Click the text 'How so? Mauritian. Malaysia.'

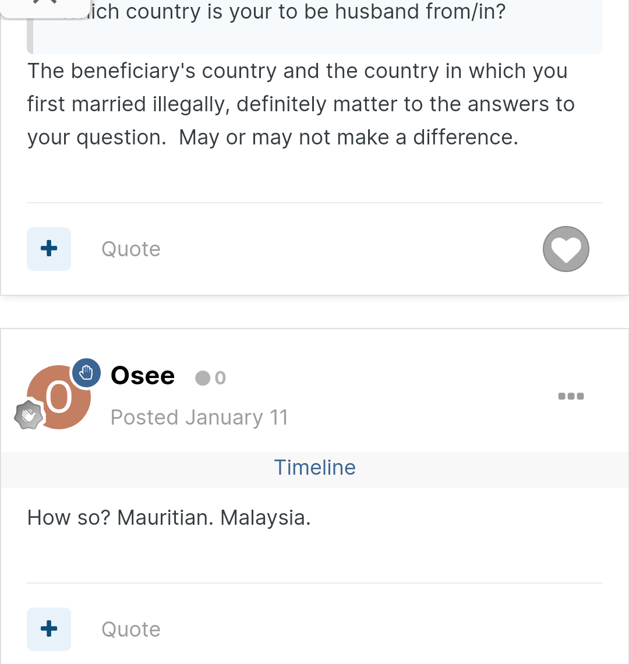coord(169,517)
